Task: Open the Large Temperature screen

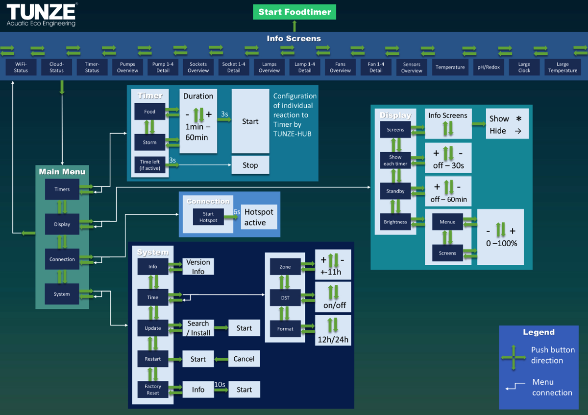Action: coord(563,67)
